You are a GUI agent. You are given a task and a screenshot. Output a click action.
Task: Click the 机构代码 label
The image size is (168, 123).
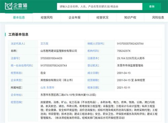coord(93,51)
